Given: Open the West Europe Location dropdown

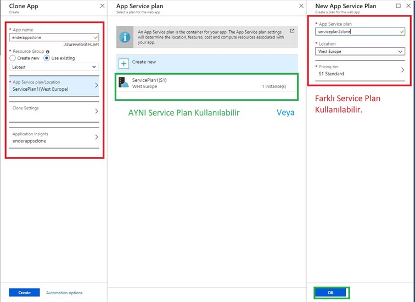Looking at the screenshot, I should (360, 51).
